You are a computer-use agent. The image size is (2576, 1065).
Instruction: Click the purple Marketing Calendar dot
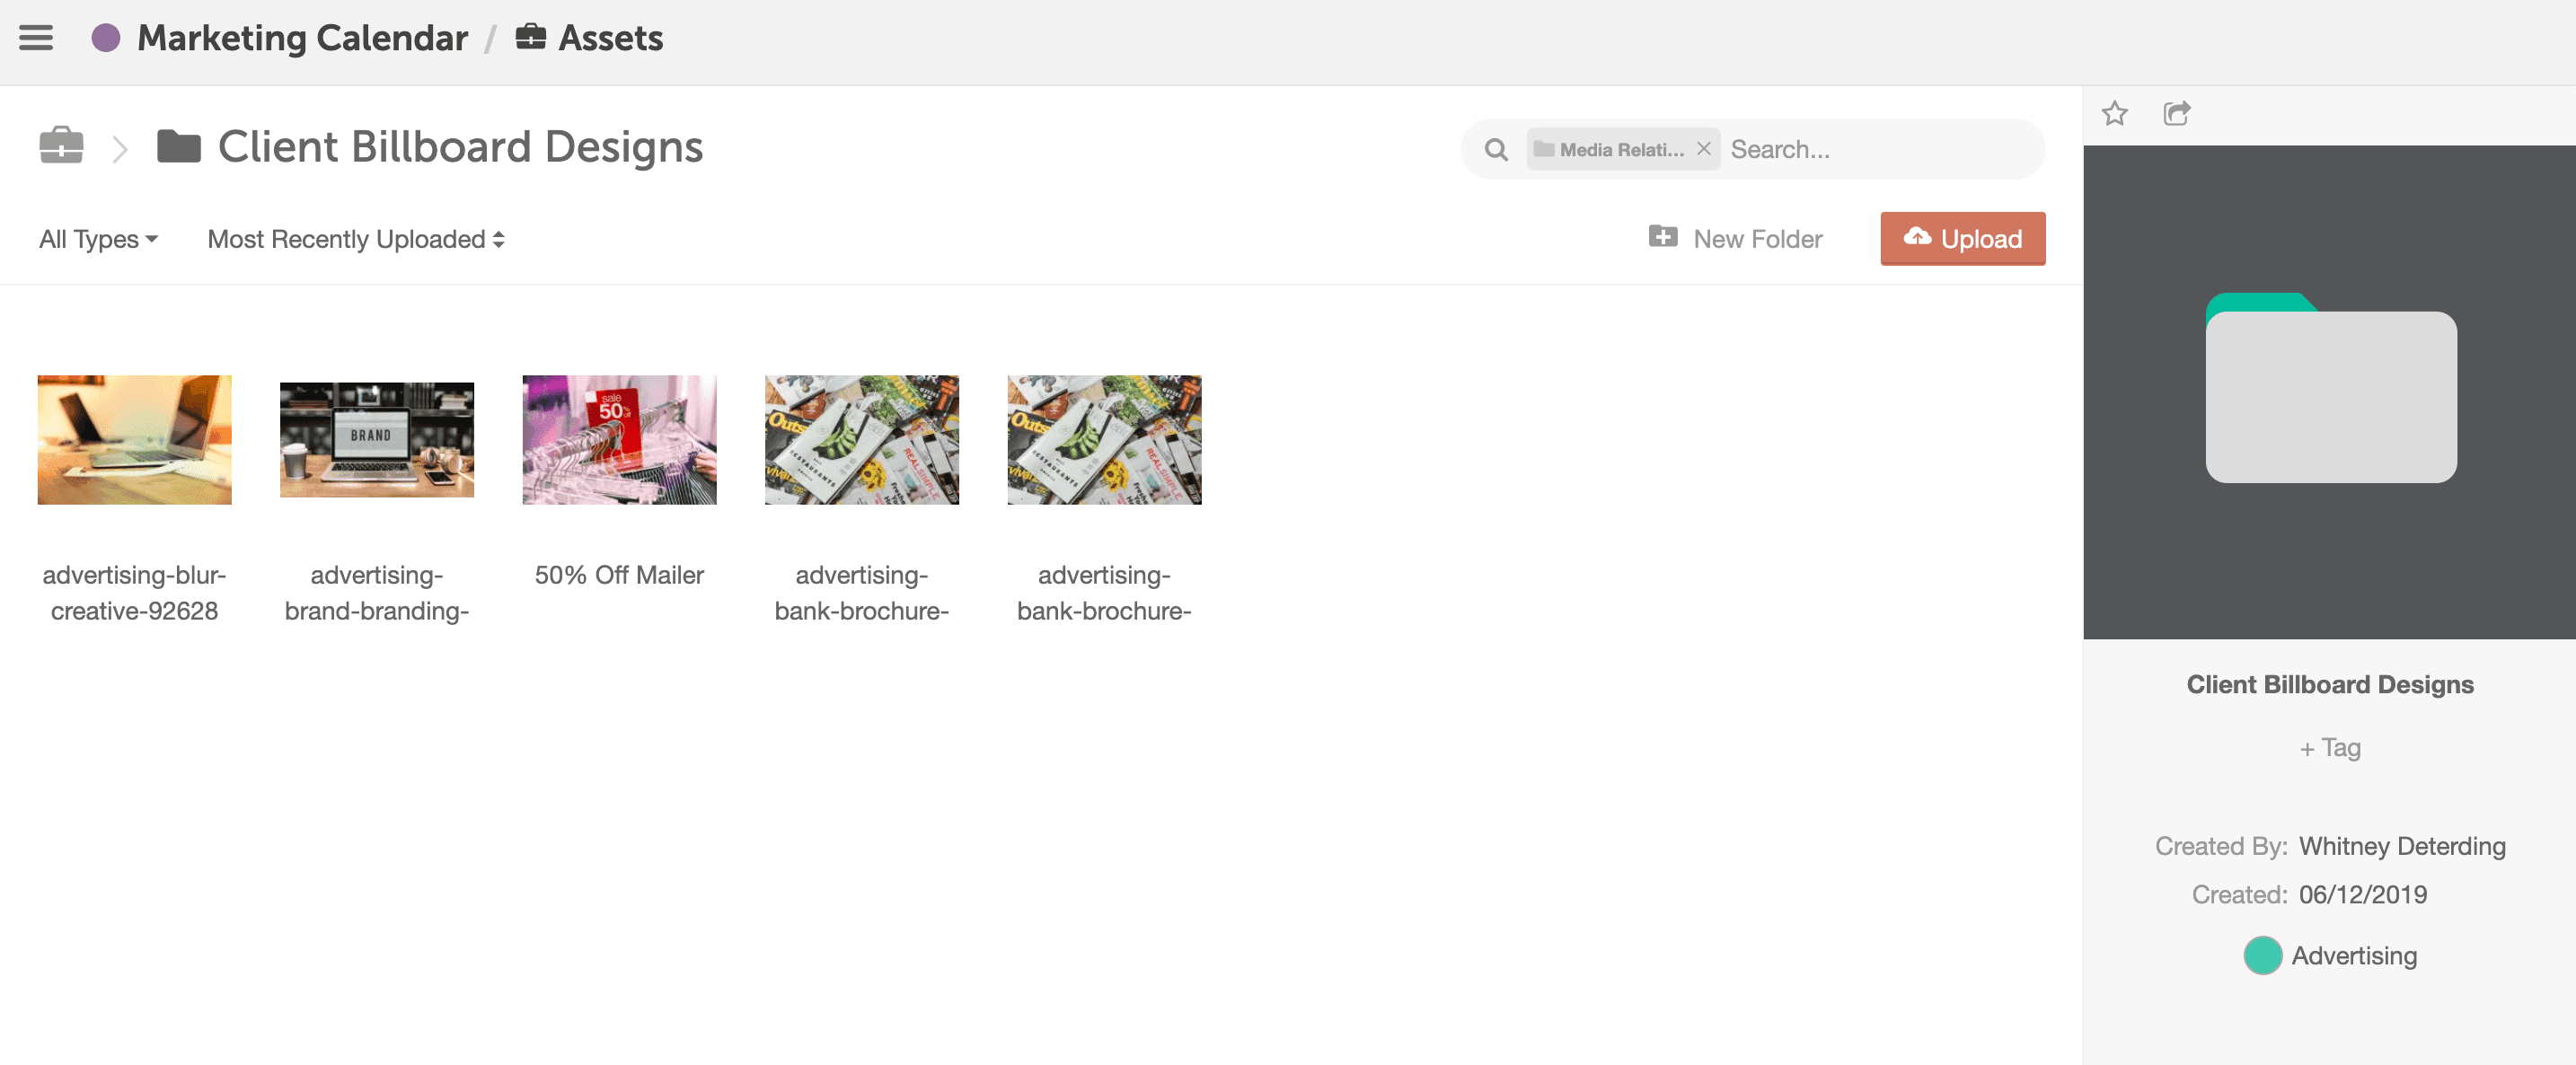(x=105, y=38)
